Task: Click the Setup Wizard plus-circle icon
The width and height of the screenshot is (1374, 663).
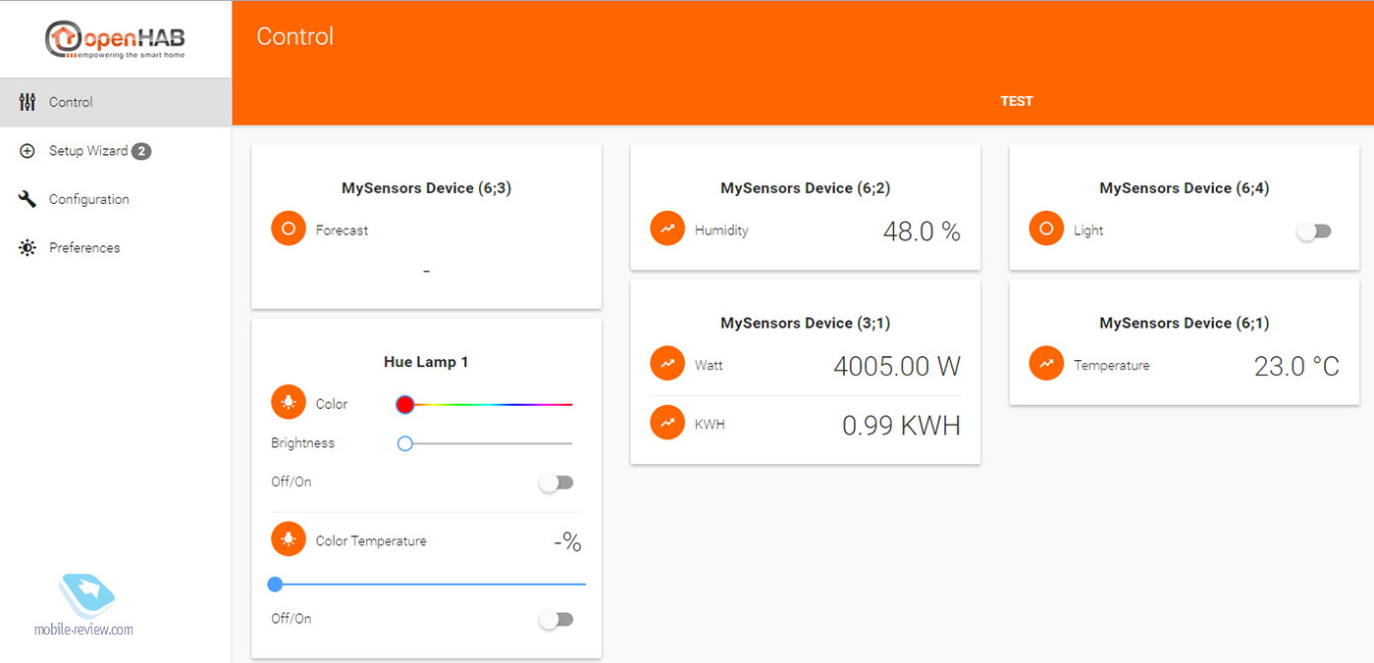Action: coord(27,151)
